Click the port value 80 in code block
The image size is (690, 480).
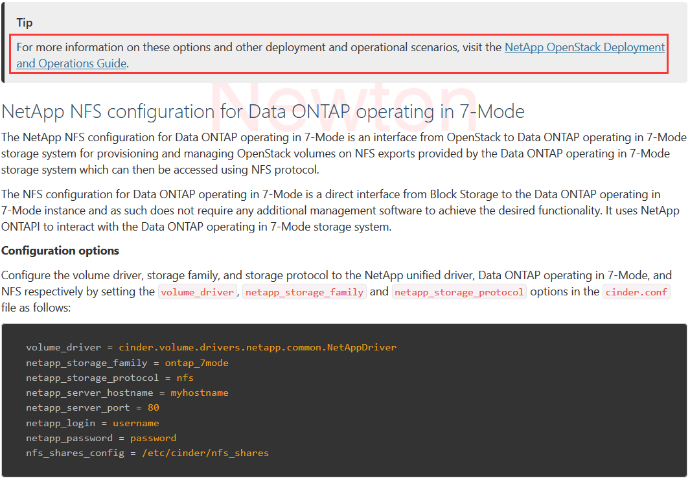click(x=154, y=408)
